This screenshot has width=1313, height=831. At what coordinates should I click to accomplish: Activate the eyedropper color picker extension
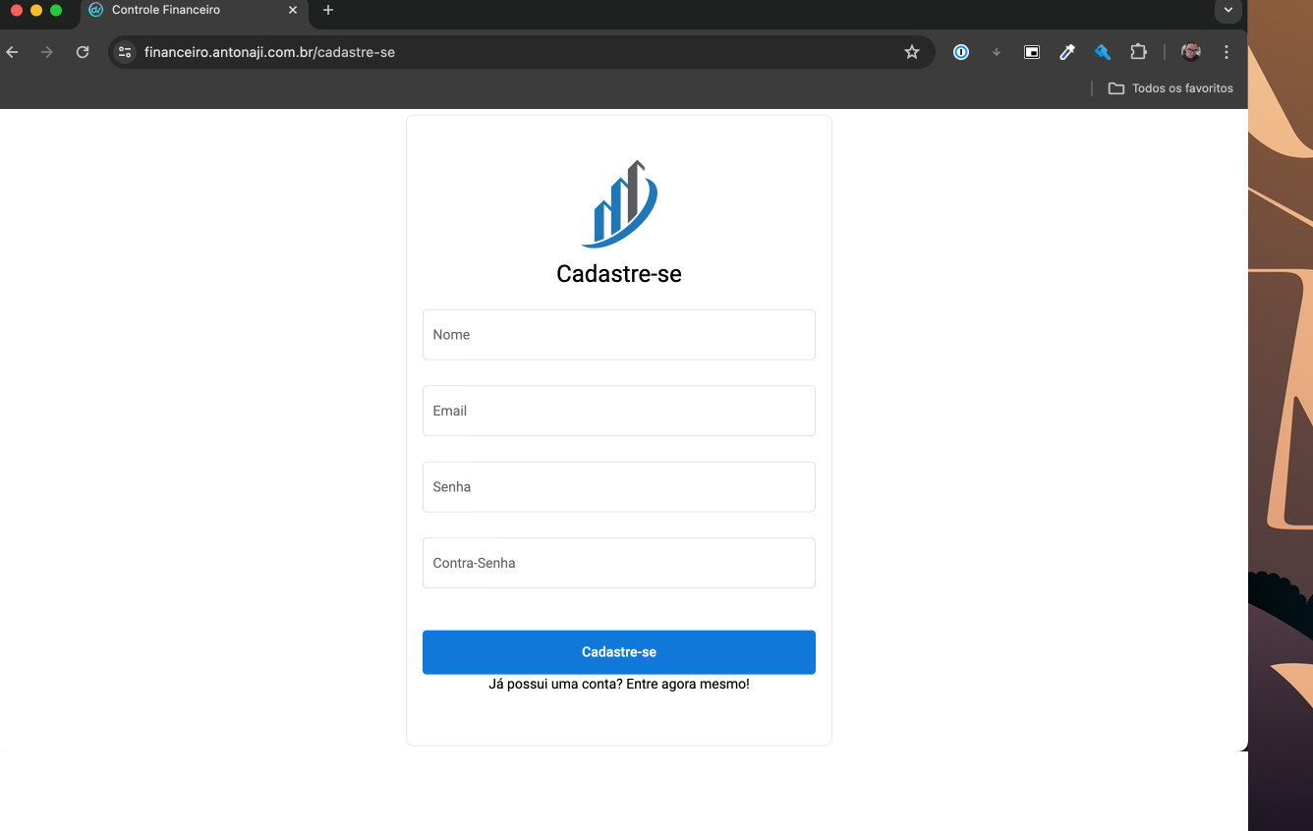coord(1067,52)
